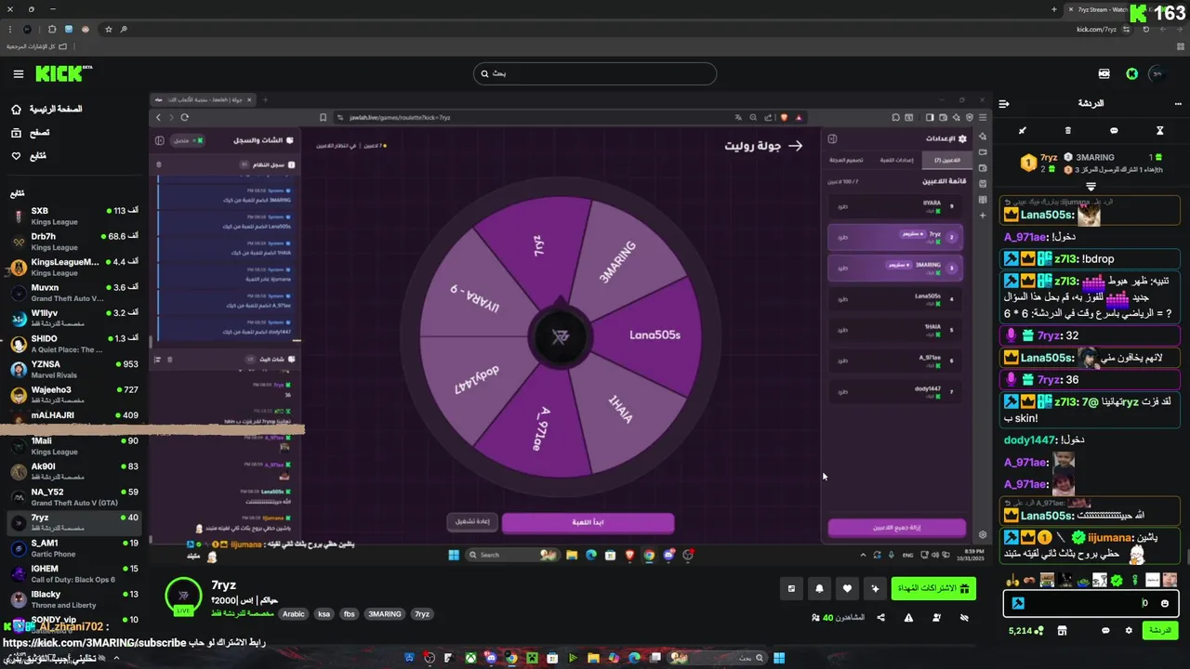This screenshot has width=1190, height=669.
Task: Click the user question icon under stream
Action: coord(936,618)
